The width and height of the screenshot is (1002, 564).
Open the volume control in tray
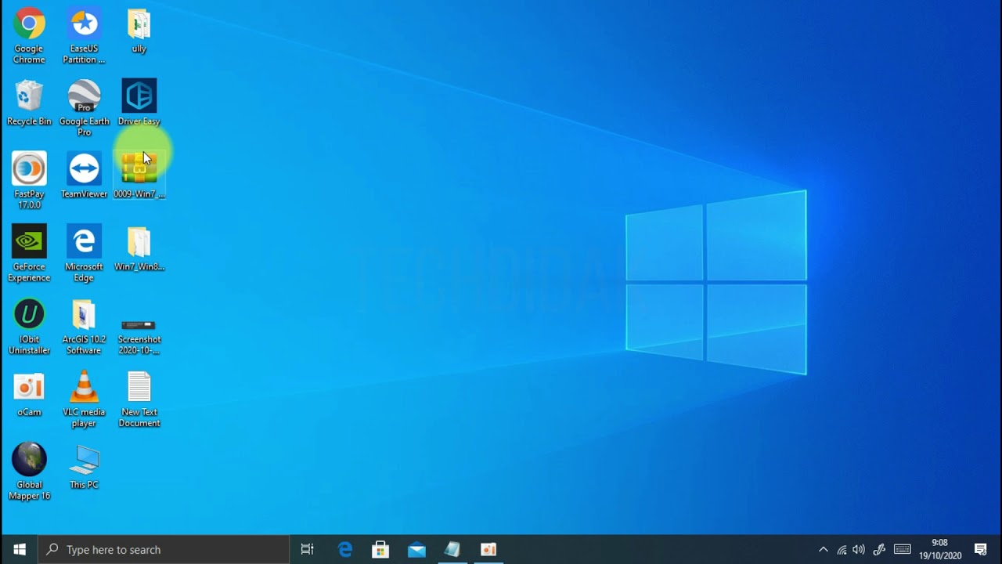859,549
